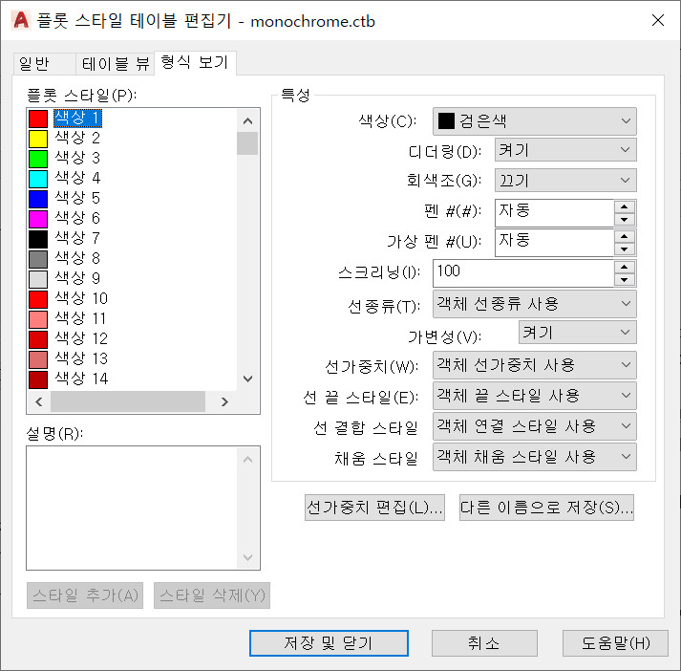Pick 색상 14 in the plot style list
This screenshot has width=681, height=671.
tap(81, 379)
